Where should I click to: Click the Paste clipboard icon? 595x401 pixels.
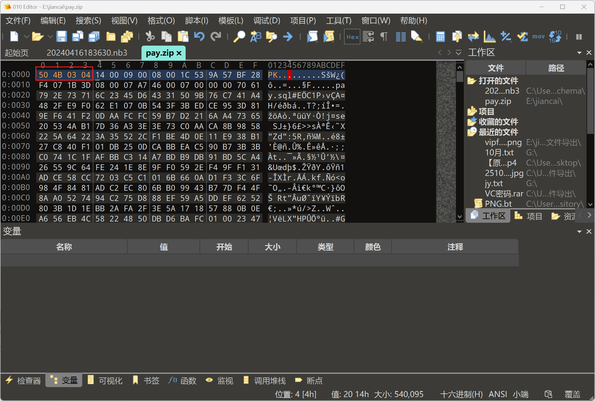click(x=183, y=37)
